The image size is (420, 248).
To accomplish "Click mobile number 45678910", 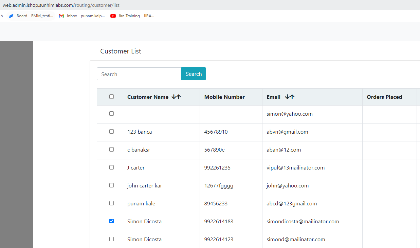I will click(216, 132).
